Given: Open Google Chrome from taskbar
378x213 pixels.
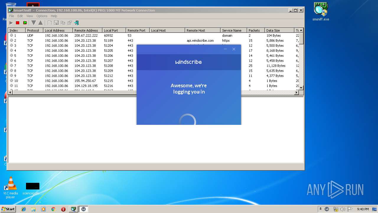Looking at the screenshot, I should pos(53,209).
